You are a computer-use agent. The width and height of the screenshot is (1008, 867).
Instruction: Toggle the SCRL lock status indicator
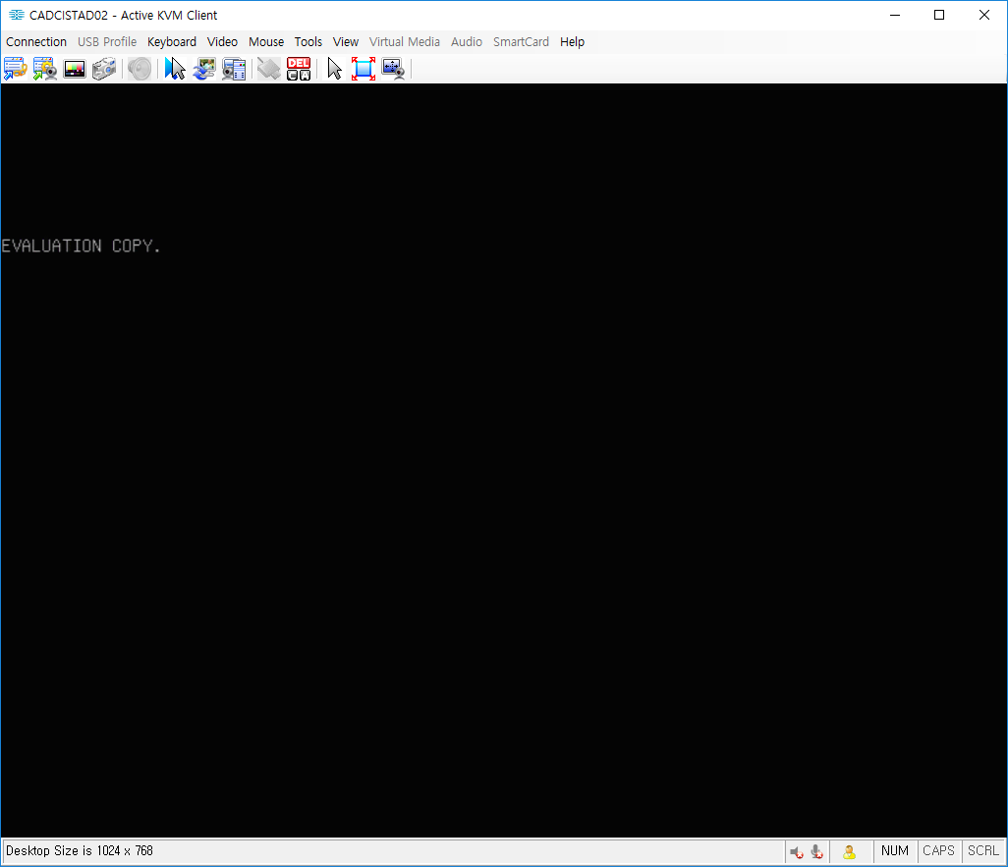[x=982, y=851]
